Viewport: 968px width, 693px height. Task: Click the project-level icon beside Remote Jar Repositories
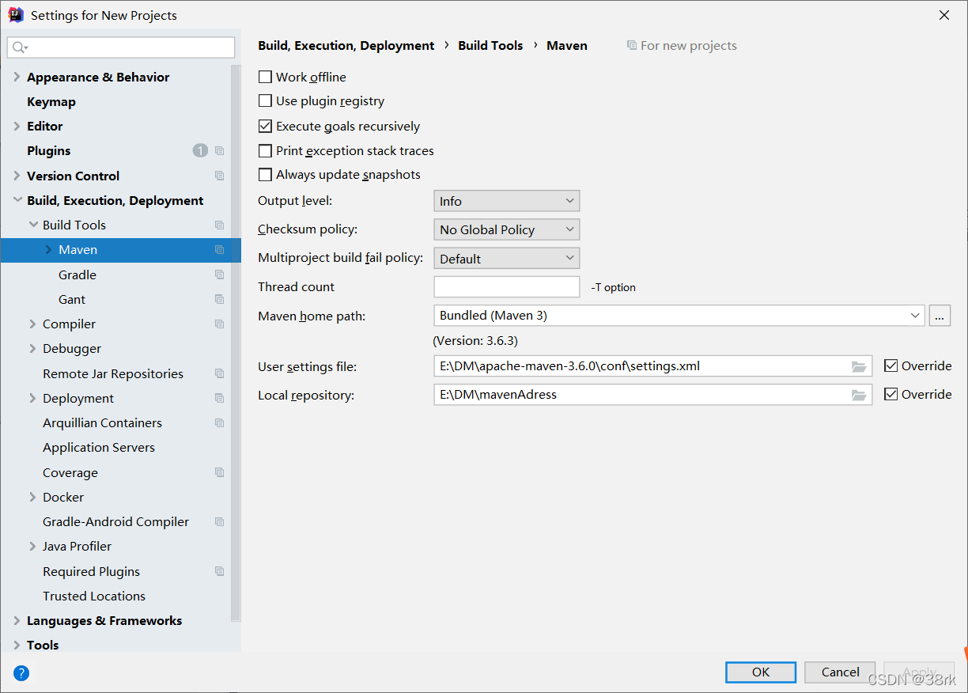220,373
